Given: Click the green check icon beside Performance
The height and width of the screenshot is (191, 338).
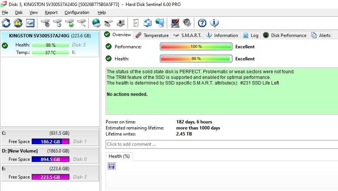Looking at the screenshot, I should [109, 46].
